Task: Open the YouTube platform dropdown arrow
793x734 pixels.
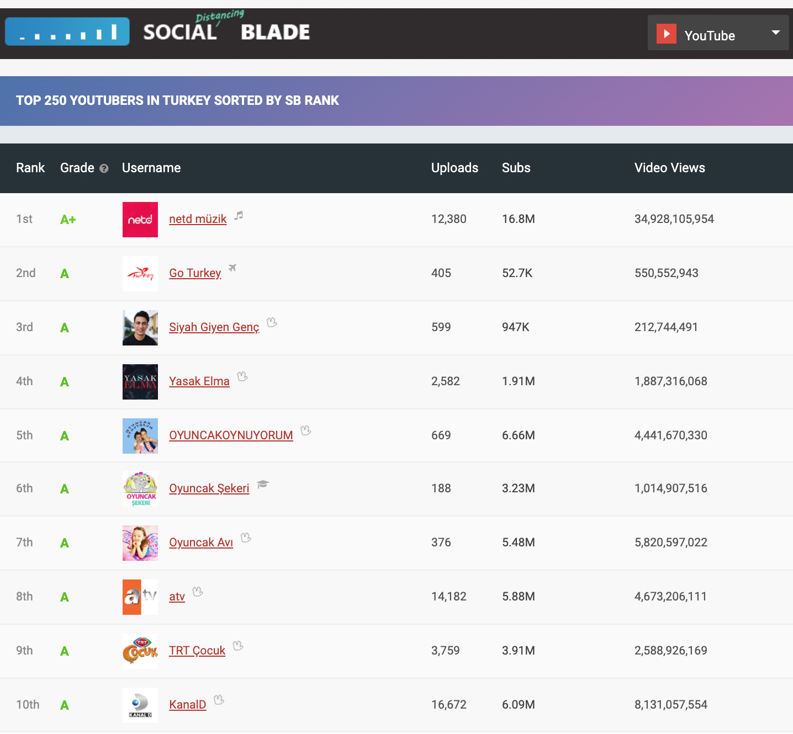Action: pyautogui.click(x=776, y=33)
